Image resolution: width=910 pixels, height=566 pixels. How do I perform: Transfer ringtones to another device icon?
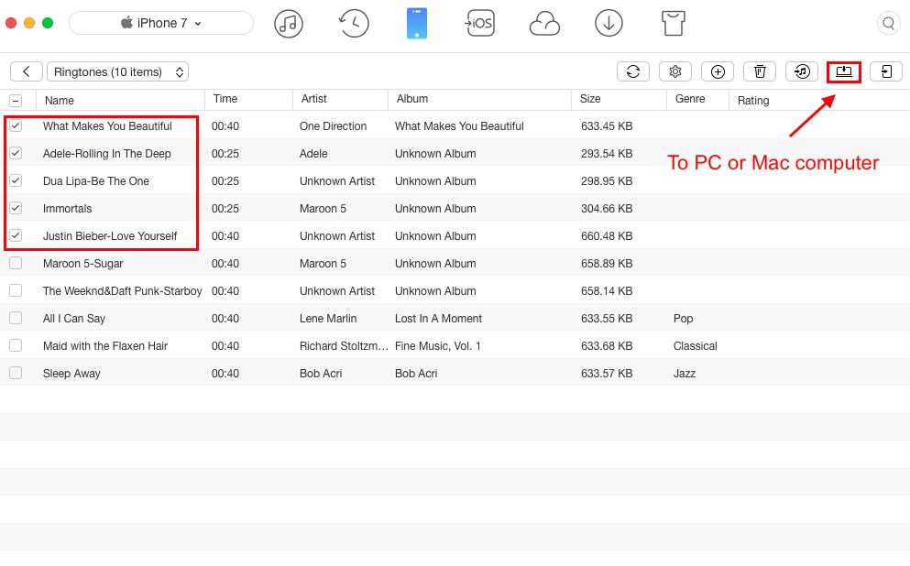click(886, 72)
